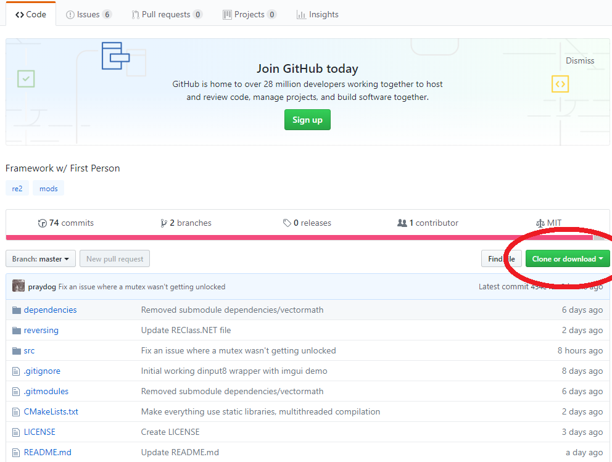Open the CMakeLists.txt file

coord(51,411)
